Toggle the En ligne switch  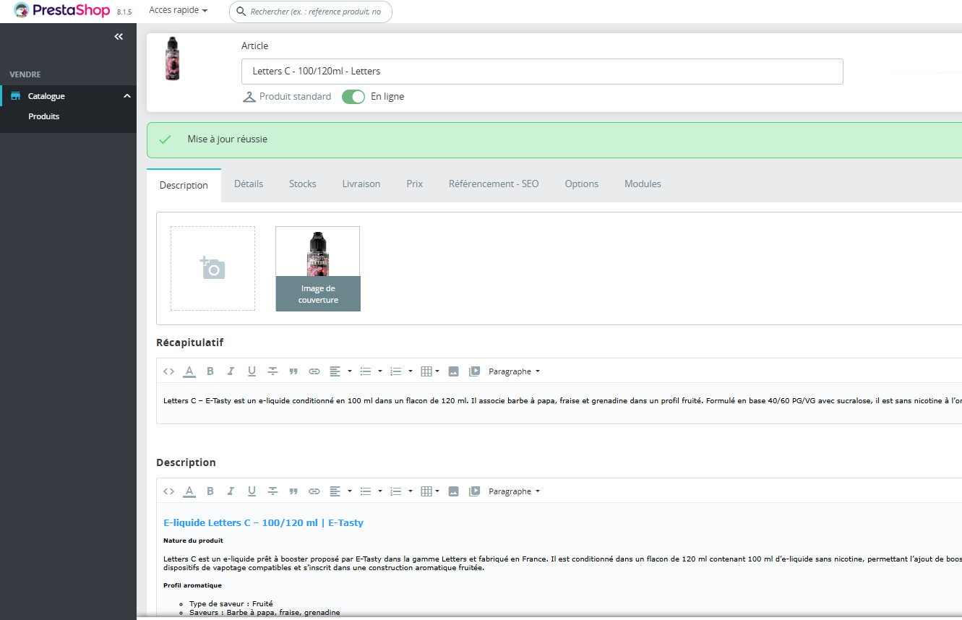tap(353, 97)
